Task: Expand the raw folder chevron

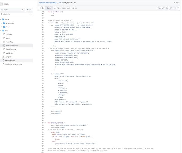Action: [x=2, y=27]
